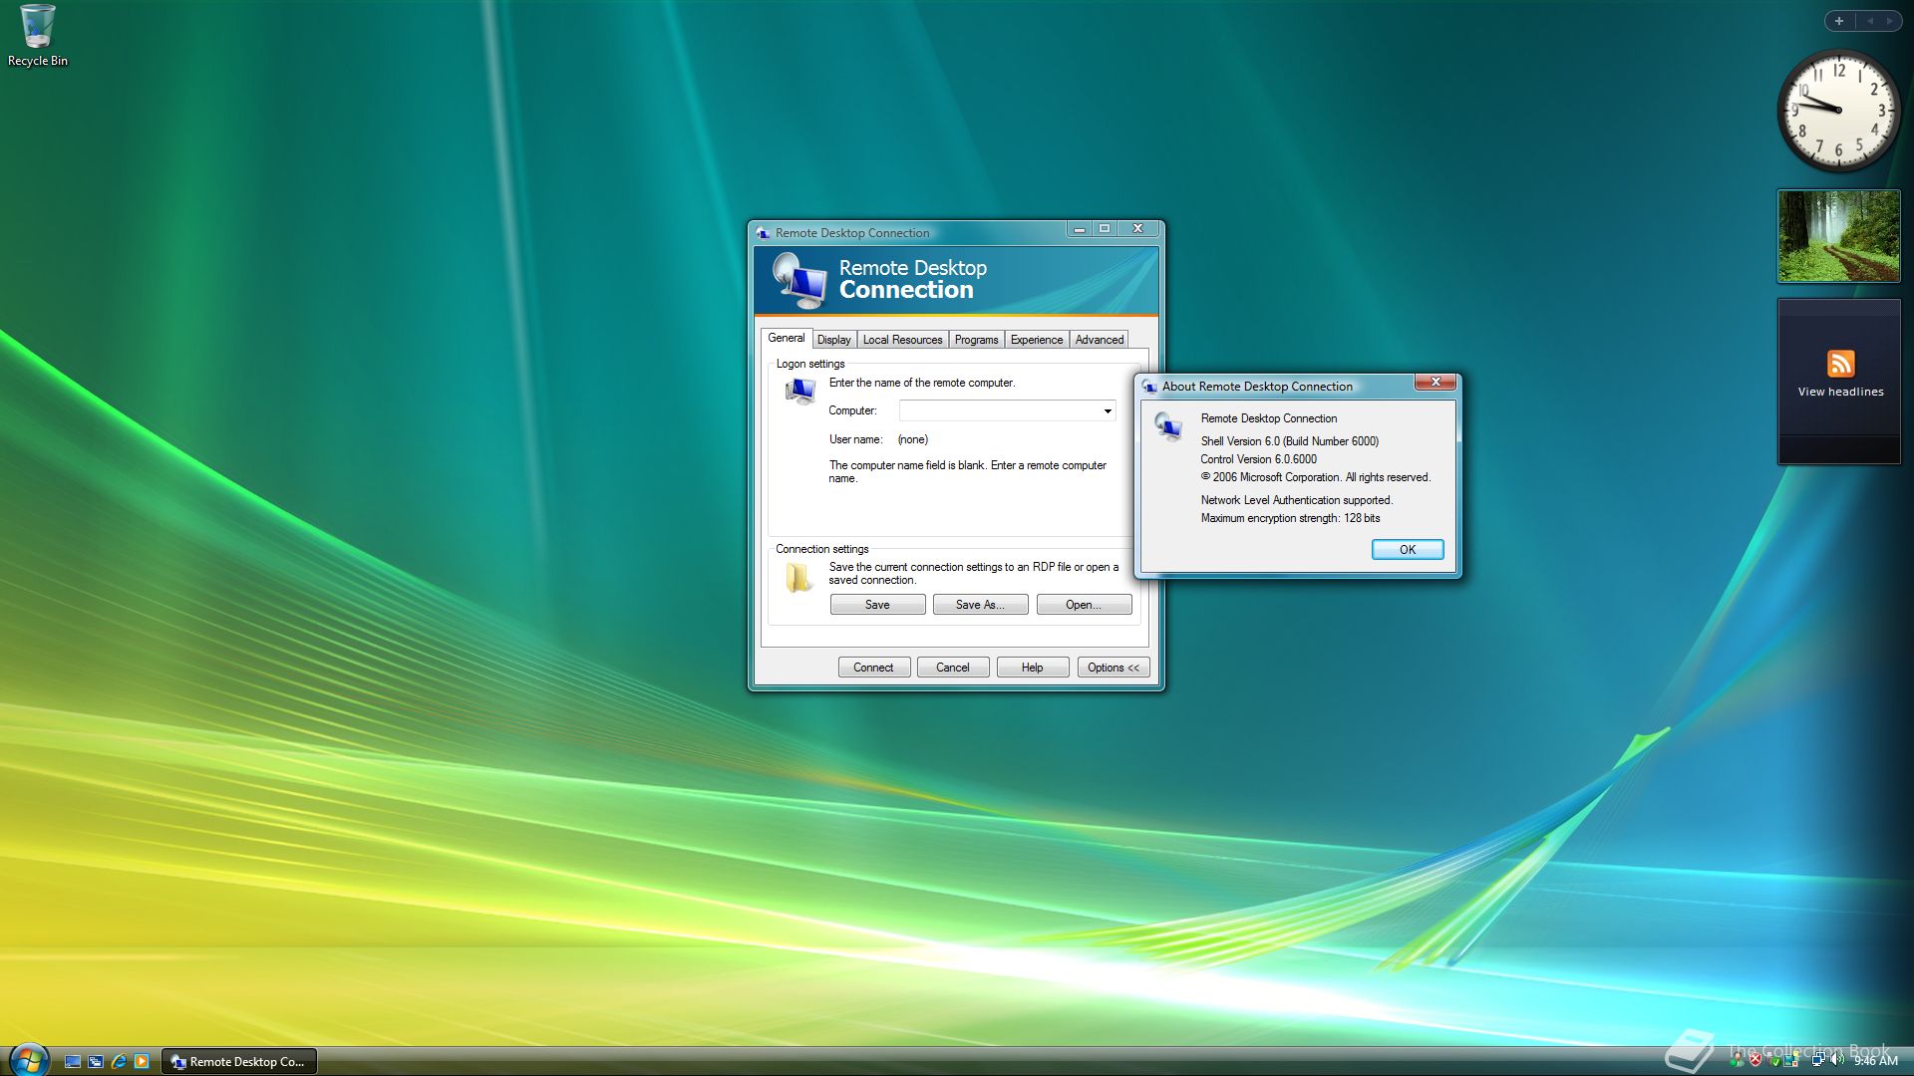Open Switch between windows quick launch icon
The height and width of the screenshot is (1076, 1914).
tap(96, 1061)
